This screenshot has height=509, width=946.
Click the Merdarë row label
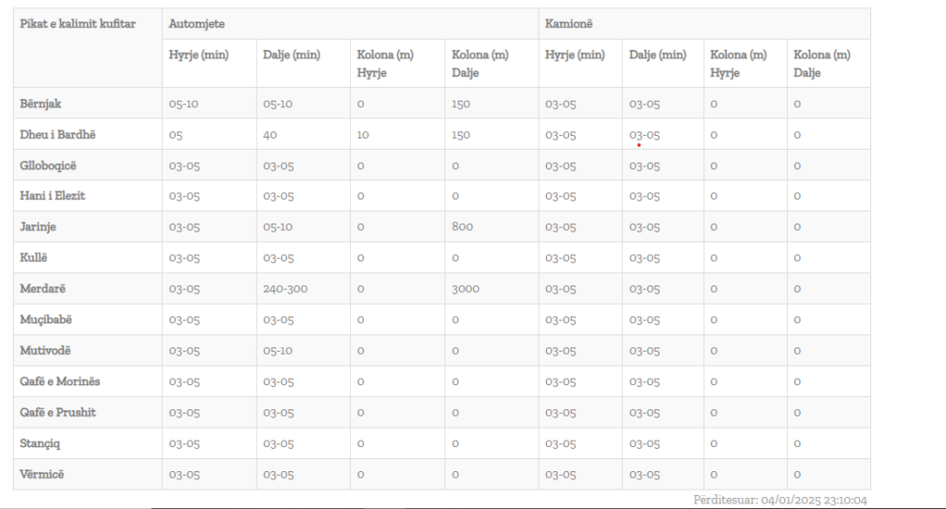pos(43,289)
